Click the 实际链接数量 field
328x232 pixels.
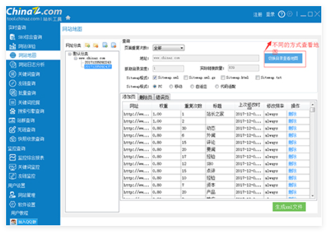[x=243, y=68]
